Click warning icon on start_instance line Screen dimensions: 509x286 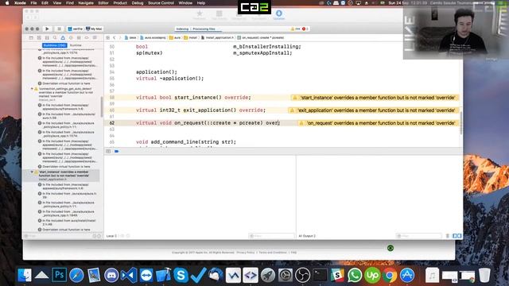coord(295,98)
